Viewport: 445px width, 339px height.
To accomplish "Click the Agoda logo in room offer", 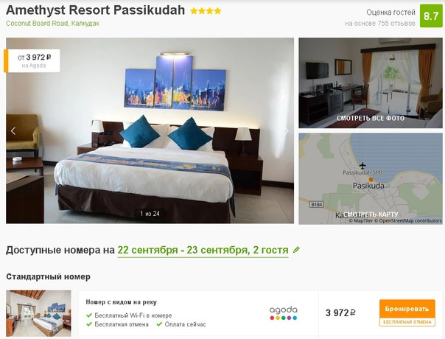I will (283, 313).
